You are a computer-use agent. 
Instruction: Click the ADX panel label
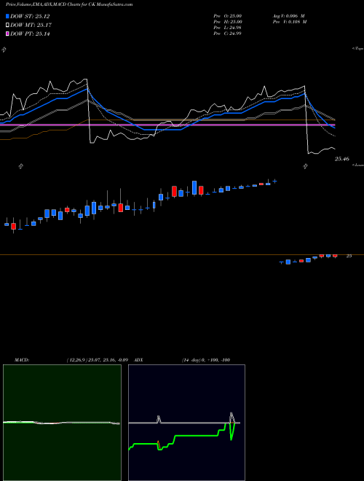[138, 360]
